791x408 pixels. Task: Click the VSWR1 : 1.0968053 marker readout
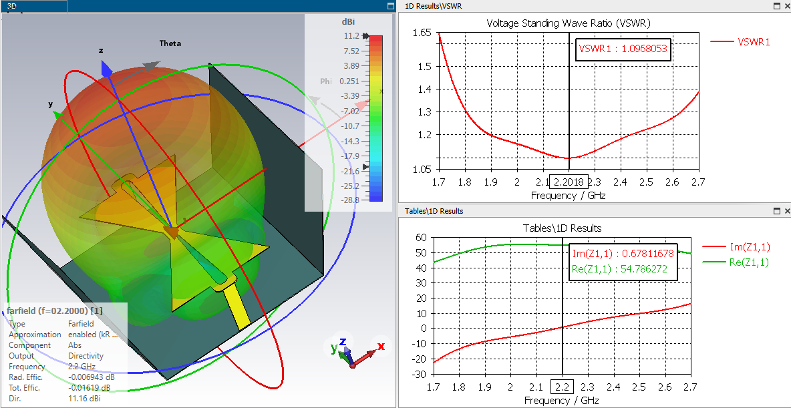coord(623,49)
